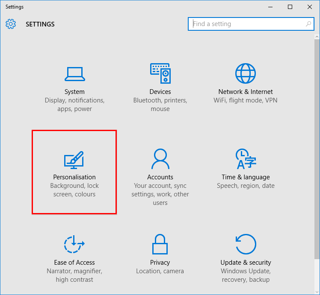
Task: Focus the Find a setting field
Action: click(x=251, y=24)
